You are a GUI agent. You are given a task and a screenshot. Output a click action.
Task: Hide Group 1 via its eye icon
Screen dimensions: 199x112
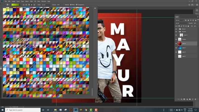(176, 29)
